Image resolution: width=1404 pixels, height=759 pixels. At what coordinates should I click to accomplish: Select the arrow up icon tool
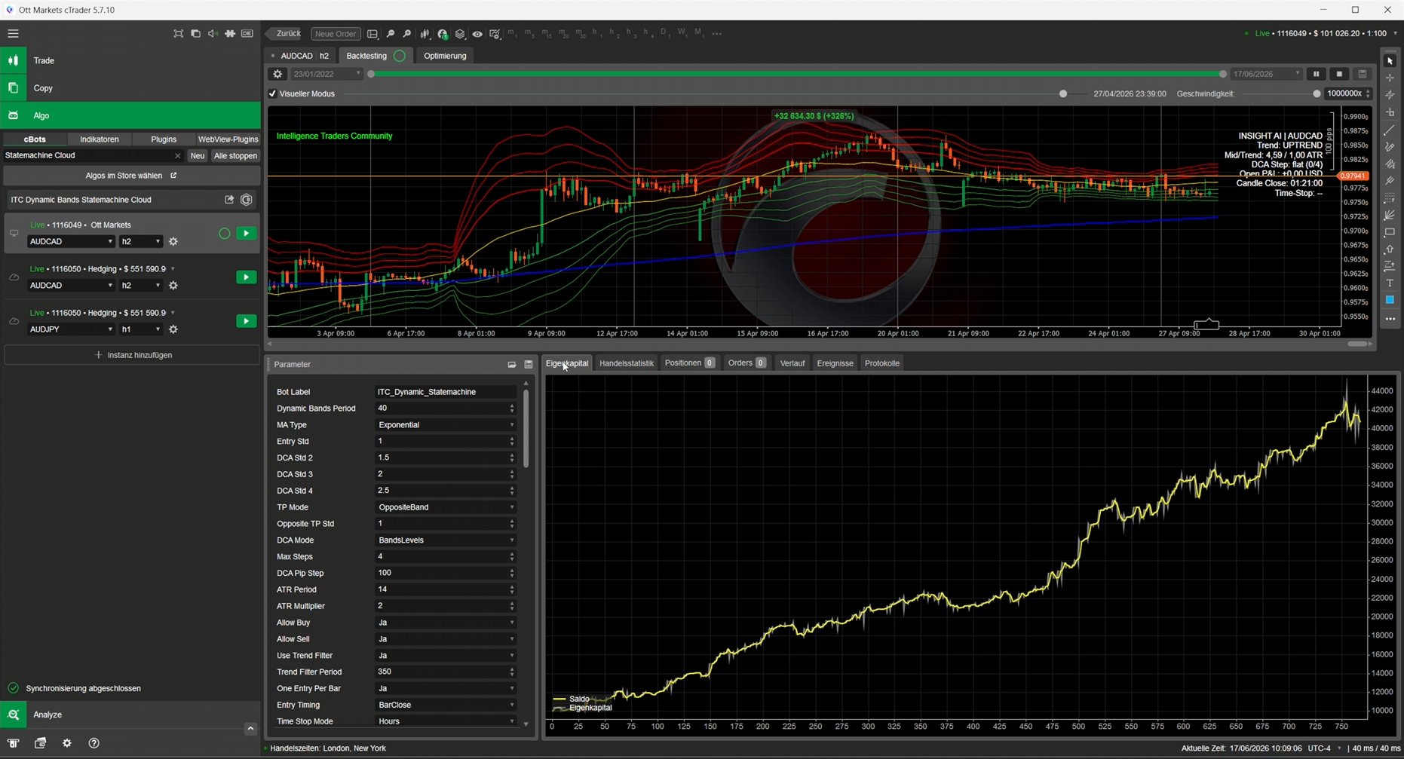1390,249
